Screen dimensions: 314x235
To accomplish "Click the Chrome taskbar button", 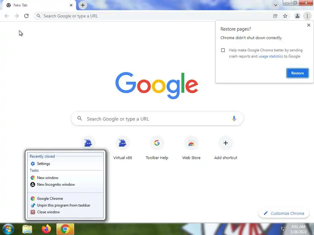I will (65, 229).
